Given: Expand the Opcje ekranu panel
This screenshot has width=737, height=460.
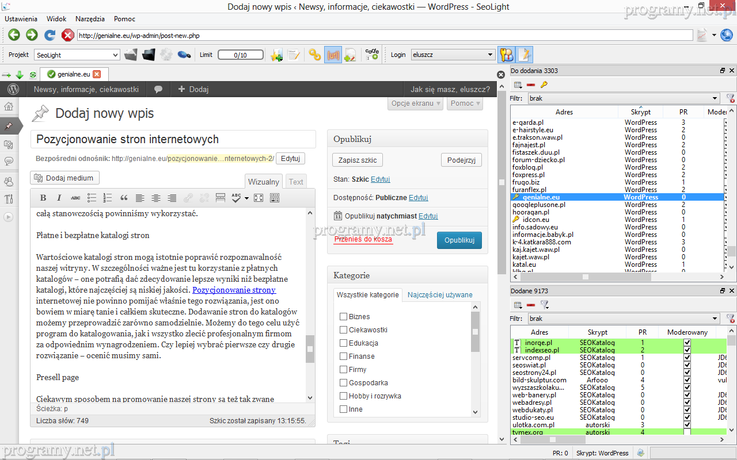Looking at the screenshot, I should click(x=416, y=103).
